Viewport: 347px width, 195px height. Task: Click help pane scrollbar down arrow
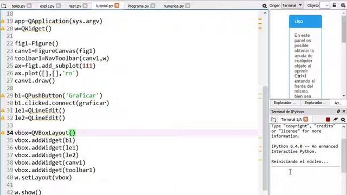[344, 96]
